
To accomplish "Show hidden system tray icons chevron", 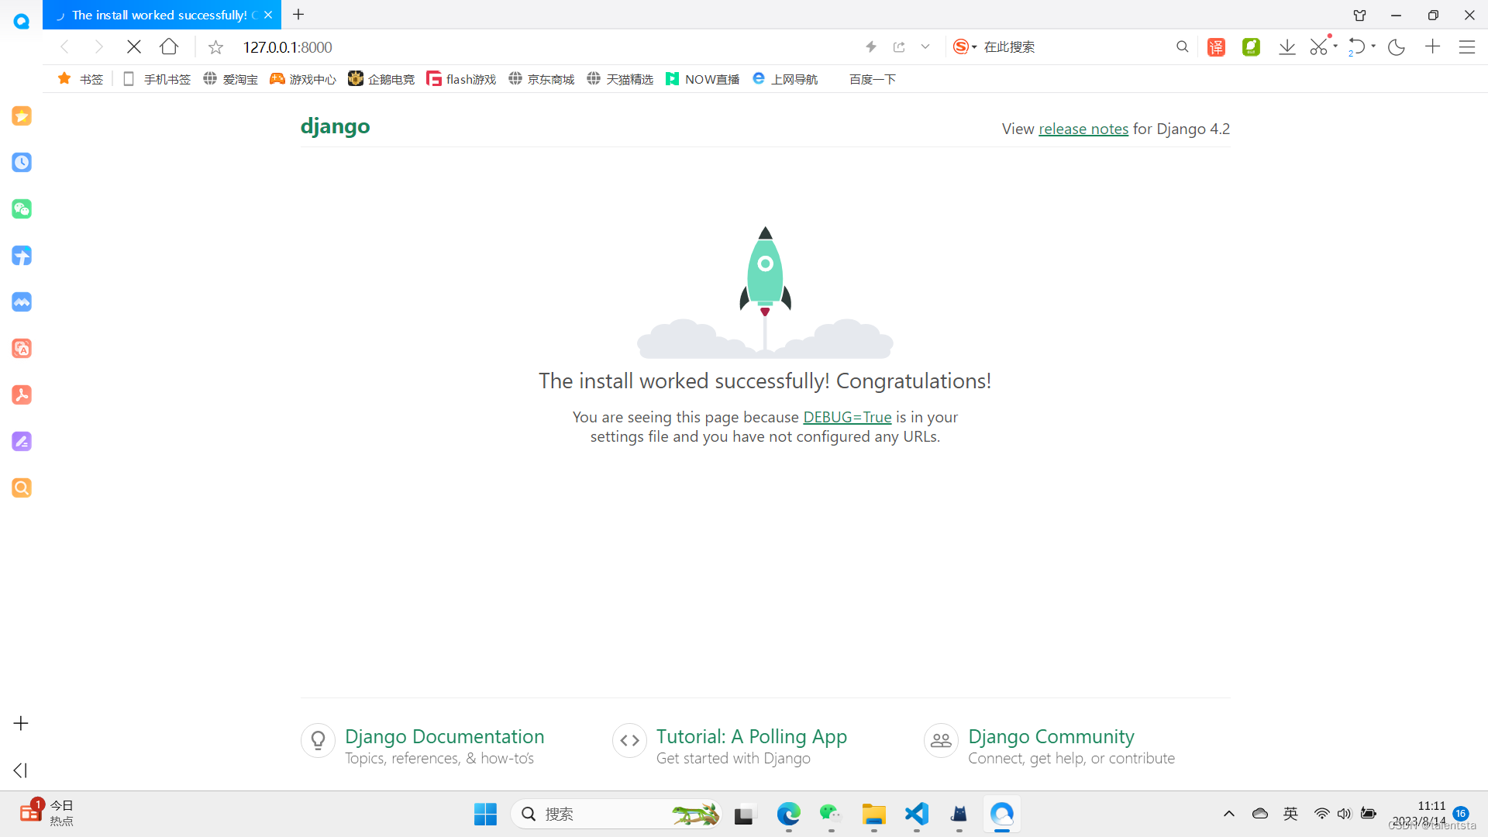I will (1229, 814).
